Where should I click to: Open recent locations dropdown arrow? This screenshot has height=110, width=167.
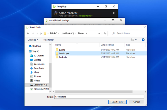[x=37, y=33]
